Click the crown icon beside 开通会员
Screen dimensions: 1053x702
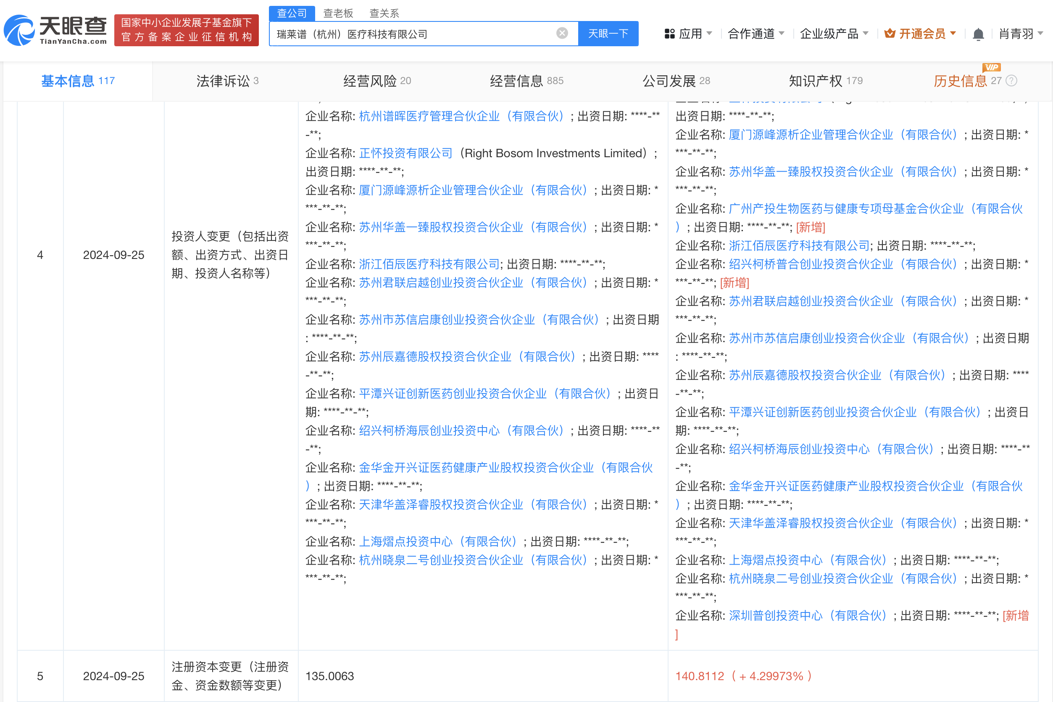pos(890,33)
